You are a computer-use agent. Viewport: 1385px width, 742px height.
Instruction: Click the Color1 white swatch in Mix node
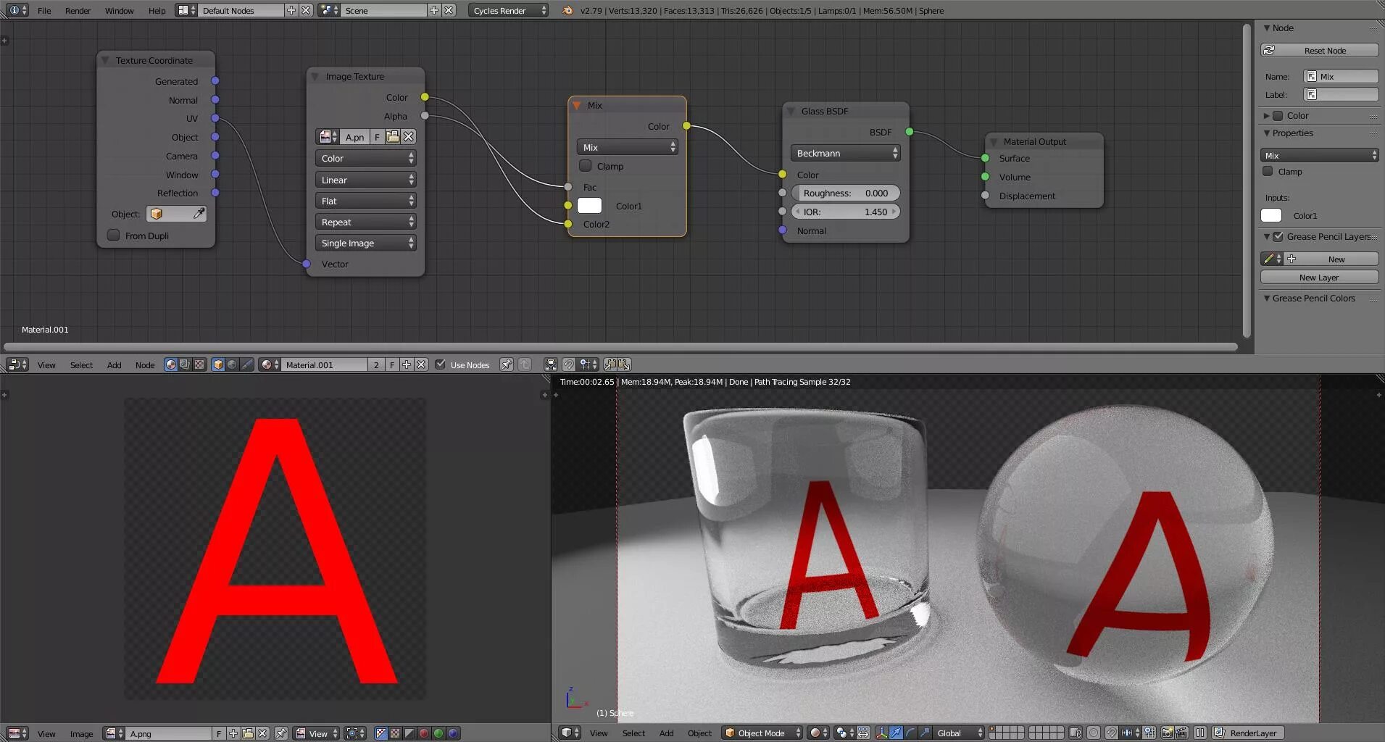(589, 206)
